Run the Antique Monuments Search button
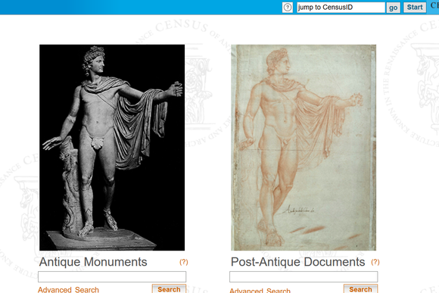Viewport: 439px width, 293px height. (169, 288)
